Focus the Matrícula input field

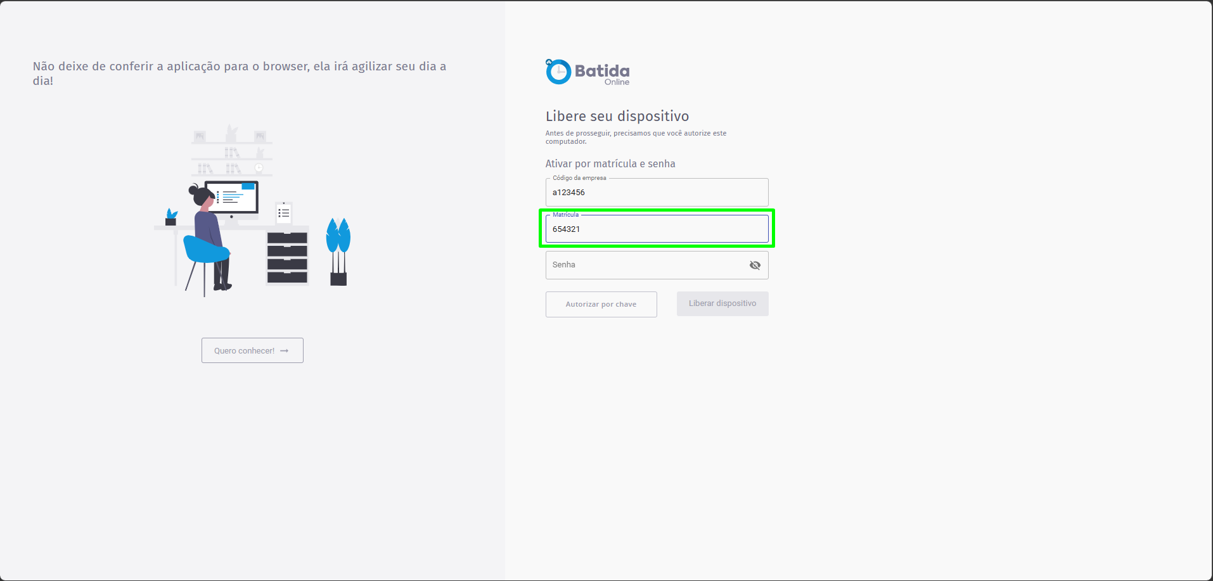coord(657,229)
